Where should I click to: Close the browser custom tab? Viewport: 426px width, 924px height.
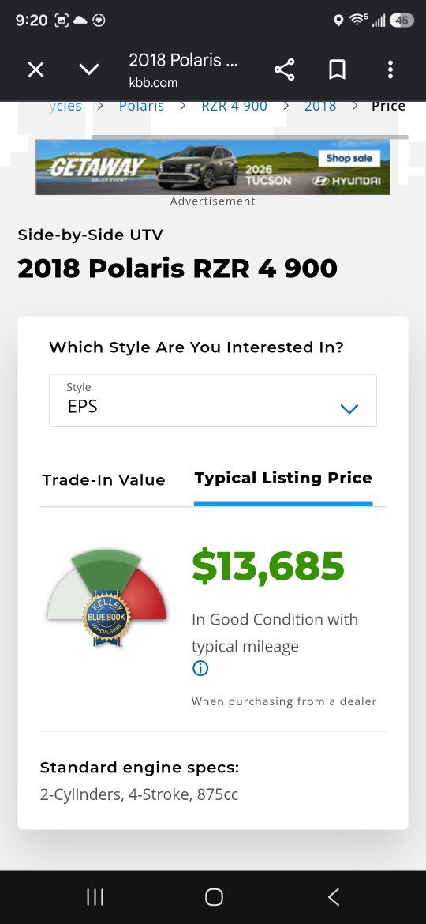point(35,70)
